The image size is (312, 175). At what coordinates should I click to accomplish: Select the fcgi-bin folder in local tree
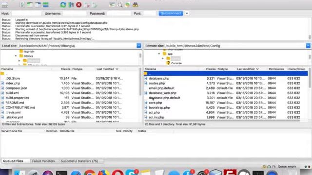[29, 52]
